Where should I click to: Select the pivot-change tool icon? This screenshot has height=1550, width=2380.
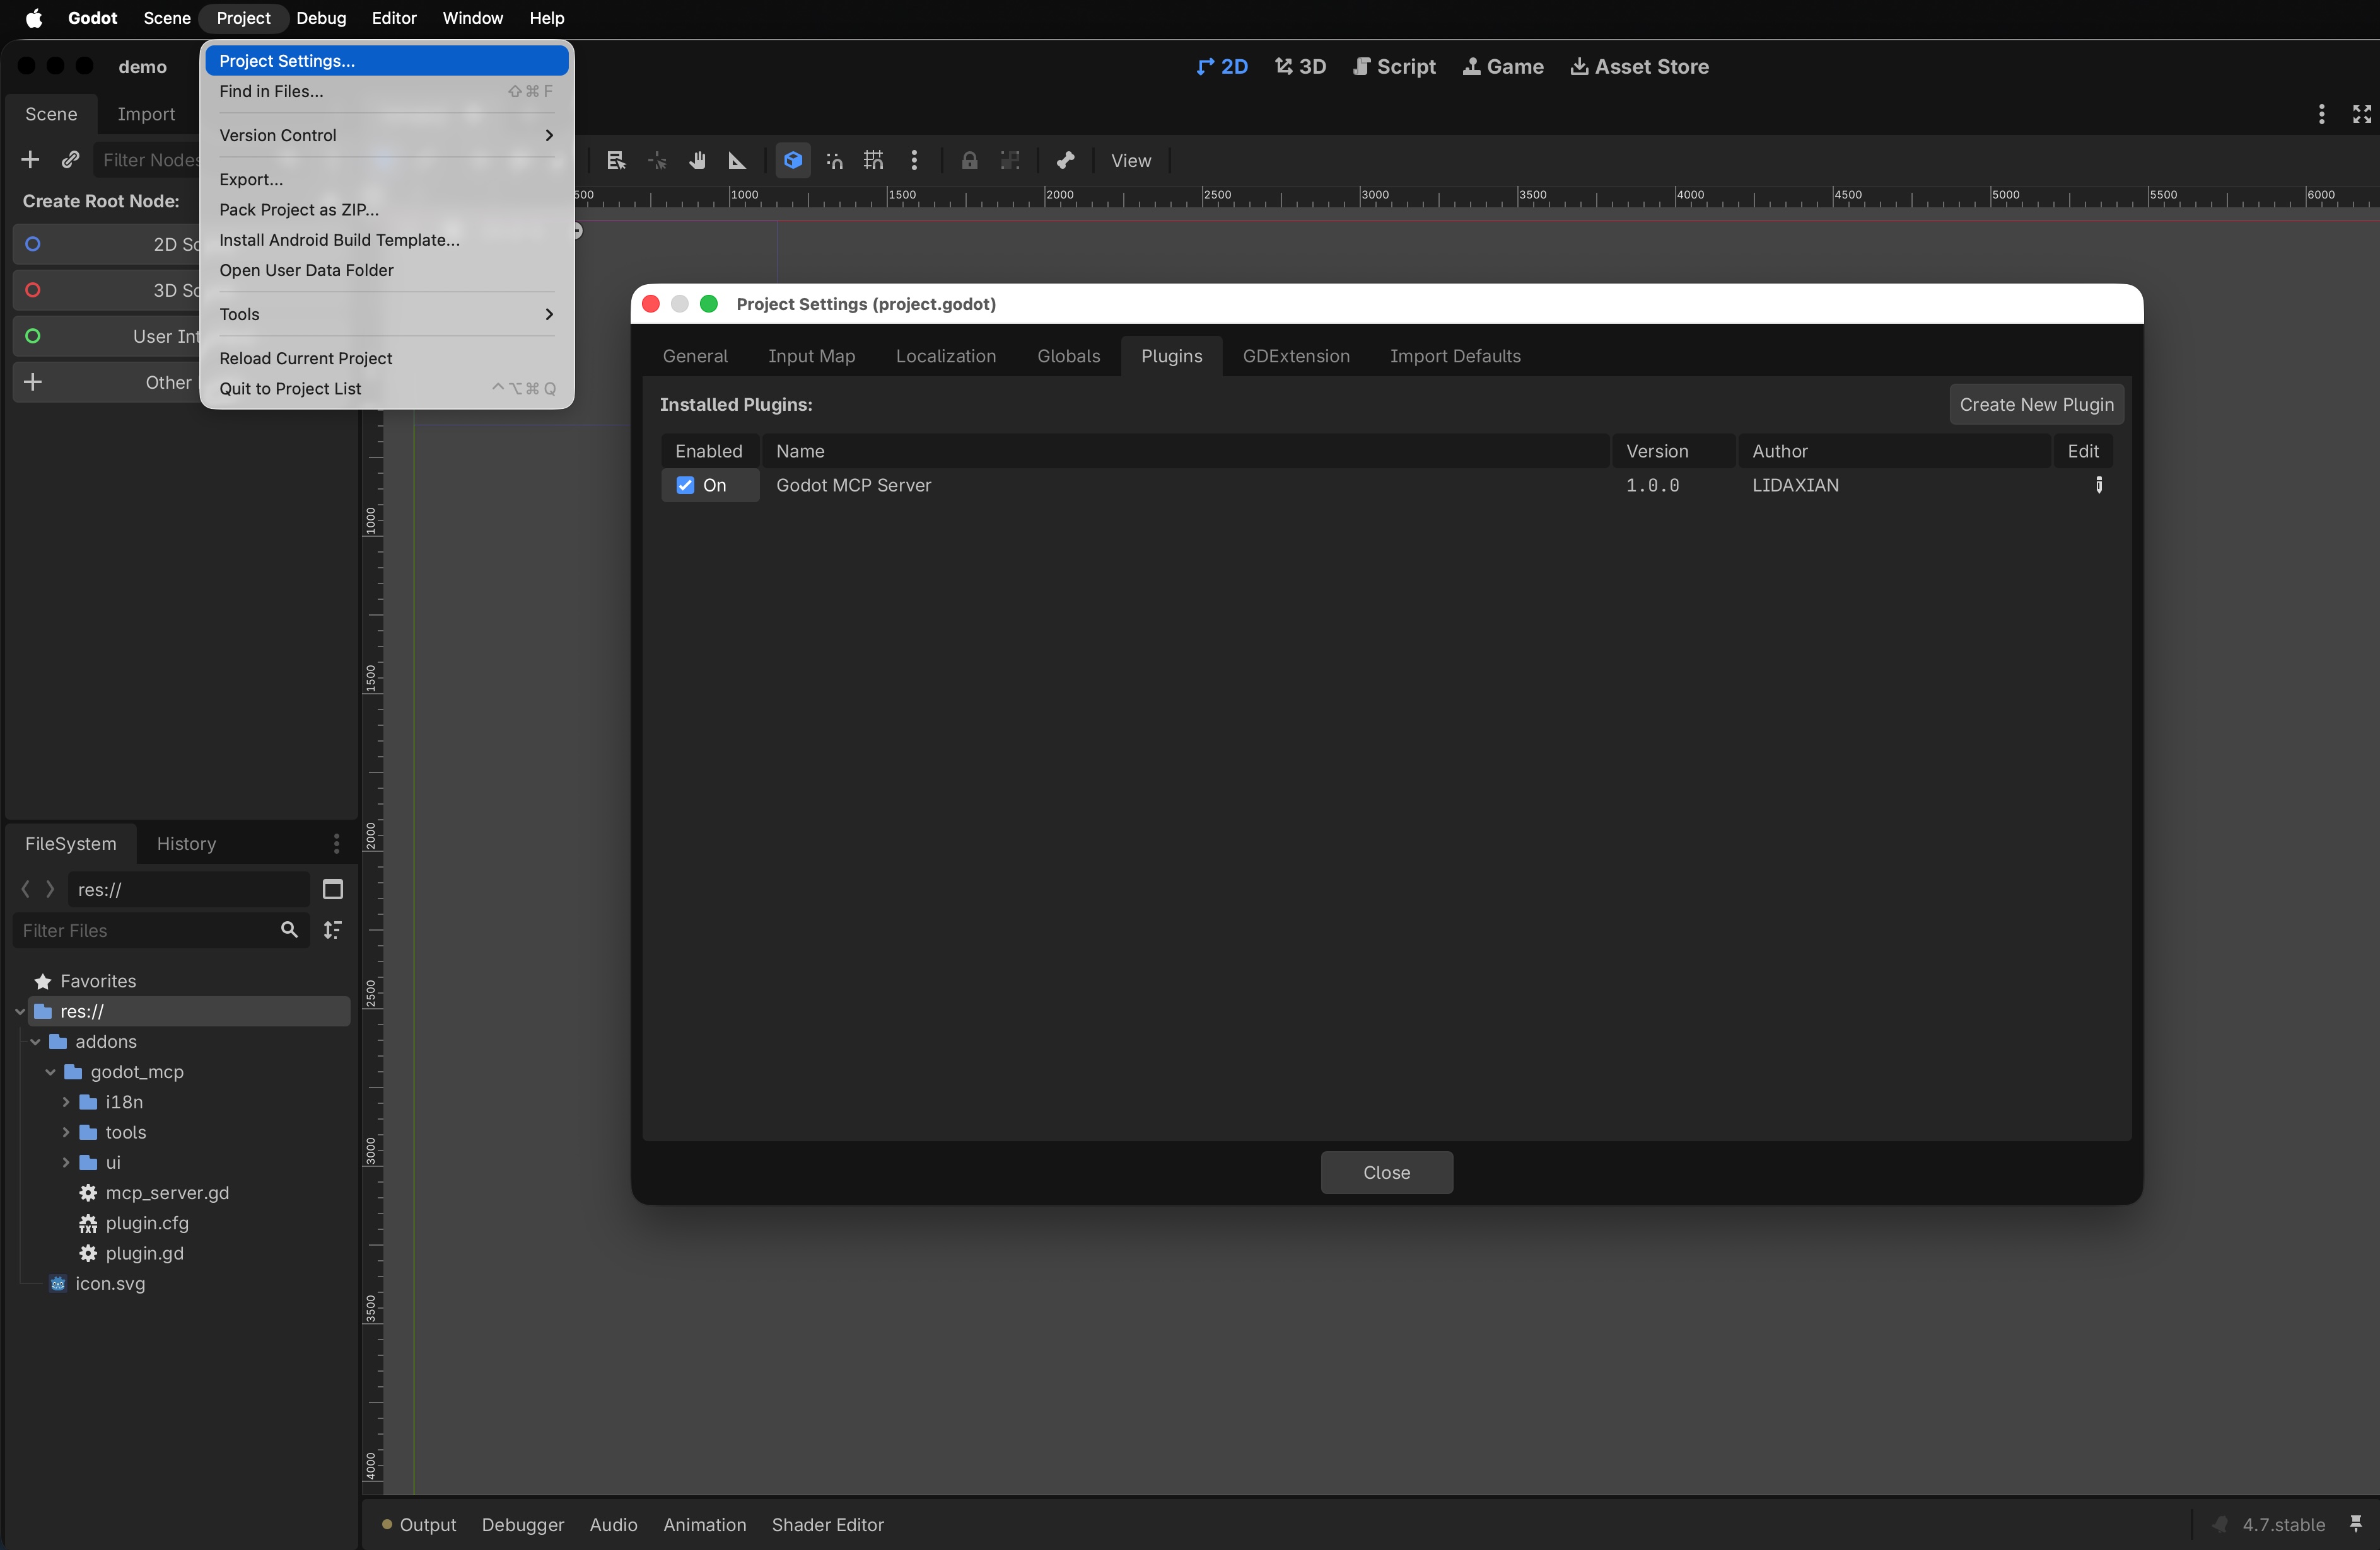(657, 160)
